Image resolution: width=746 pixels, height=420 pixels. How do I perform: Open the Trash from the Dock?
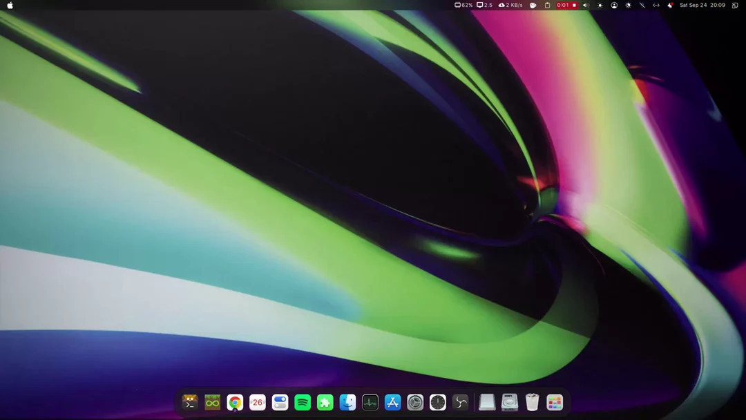pos(531,402)
